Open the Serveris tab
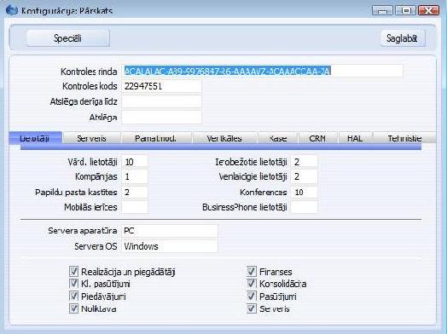 click(x=91, y=138)
